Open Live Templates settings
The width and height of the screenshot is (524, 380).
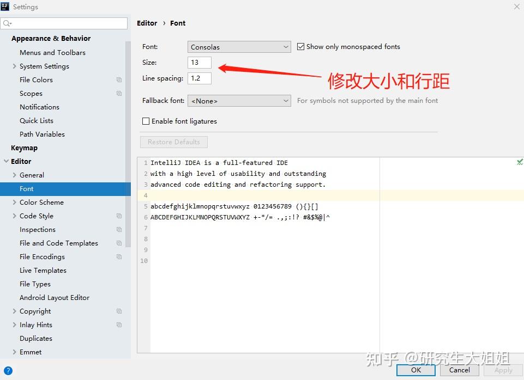click(x=43, y=270)
